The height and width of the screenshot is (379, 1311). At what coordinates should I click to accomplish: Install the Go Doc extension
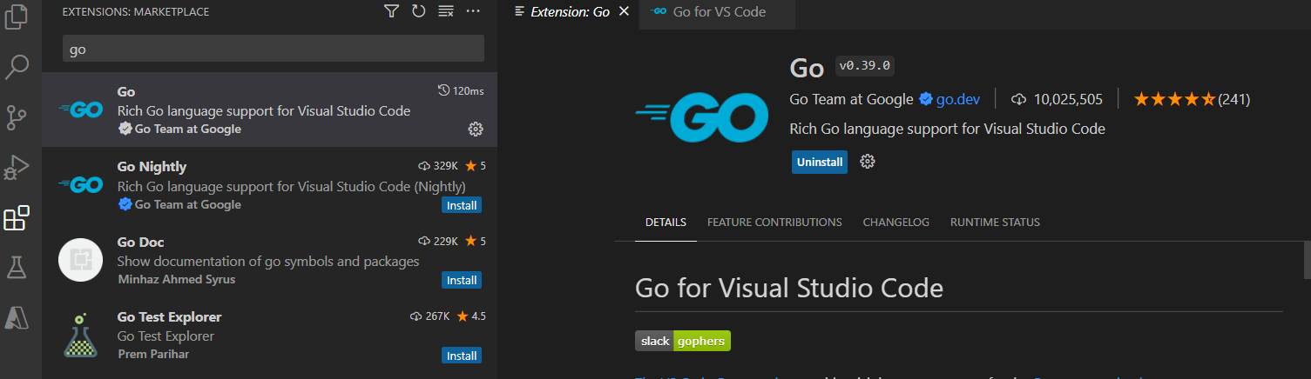coord(462,280)
